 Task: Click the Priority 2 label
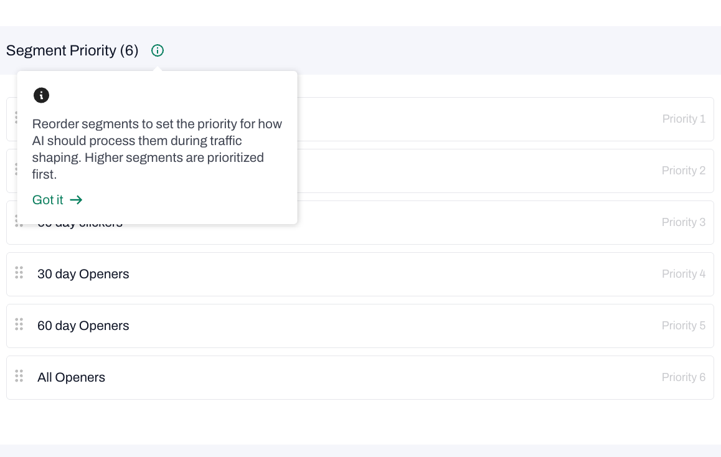click(684, 171)
